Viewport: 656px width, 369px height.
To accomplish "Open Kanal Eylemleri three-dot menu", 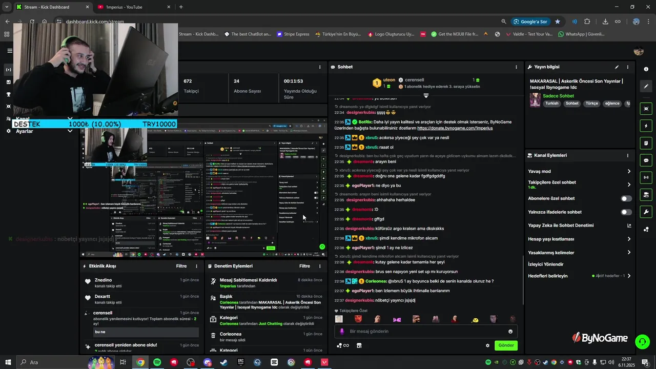I will point(628,155).
